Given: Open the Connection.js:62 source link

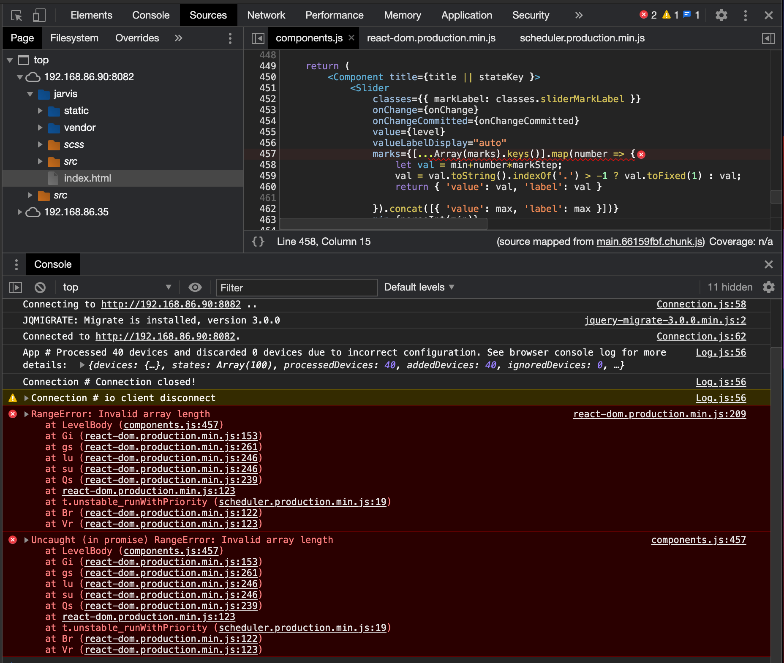Looking at the screenshot, I should click(x=701, y=336).
